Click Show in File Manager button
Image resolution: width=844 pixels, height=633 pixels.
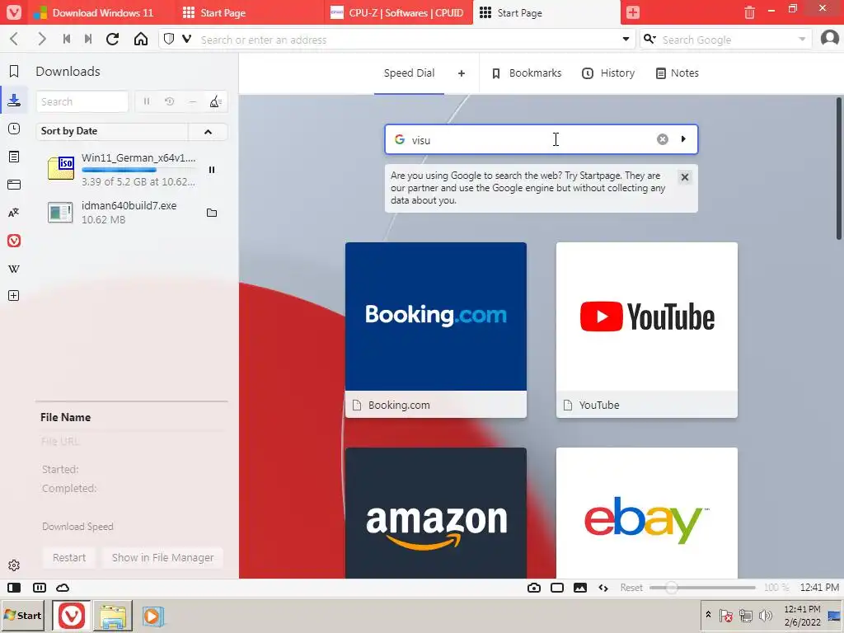coord(162,558)
